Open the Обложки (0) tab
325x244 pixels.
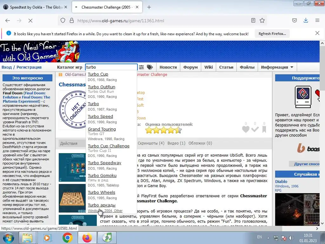tap(200, 143)
